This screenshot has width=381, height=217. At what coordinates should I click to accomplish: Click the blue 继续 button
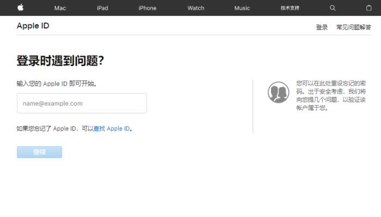click(x=39, y=152)
